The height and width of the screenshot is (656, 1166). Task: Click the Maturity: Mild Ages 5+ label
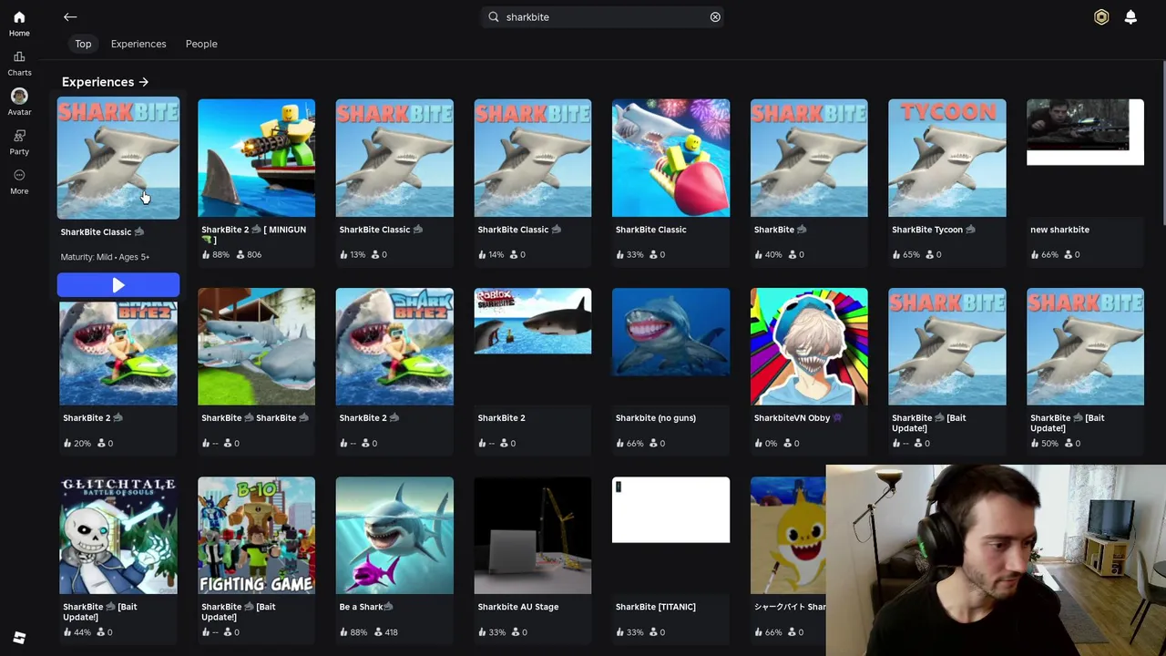point(105,257)
